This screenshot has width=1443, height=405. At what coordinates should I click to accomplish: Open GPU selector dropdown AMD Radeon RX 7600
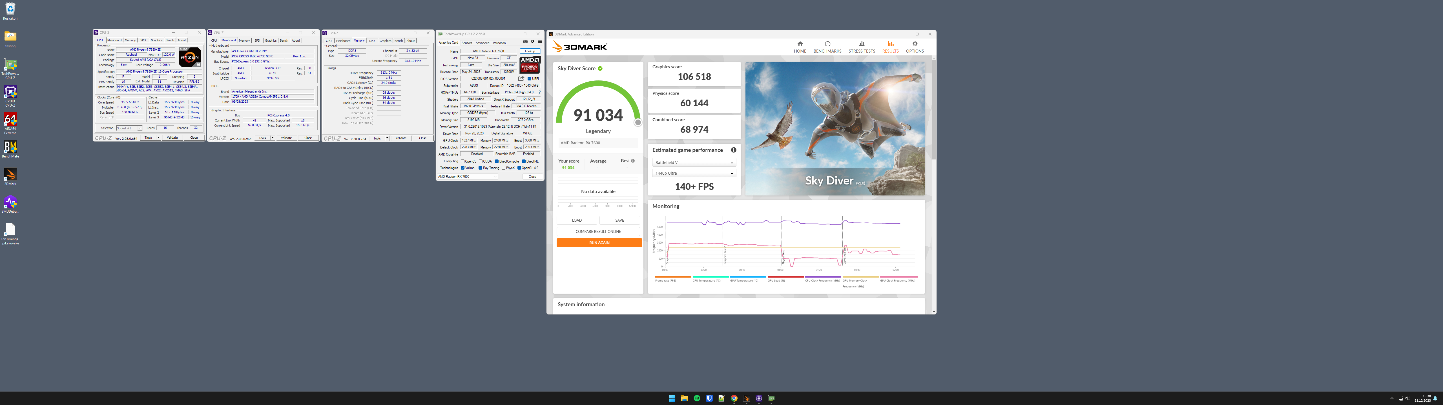pos(467,176)
